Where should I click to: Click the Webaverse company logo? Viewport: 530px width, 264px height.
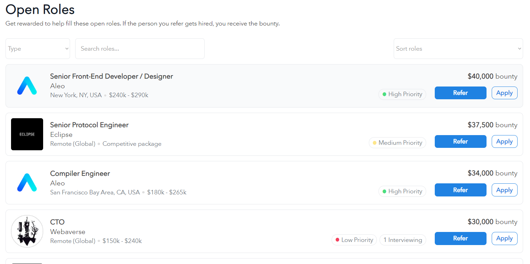point(27,231)
